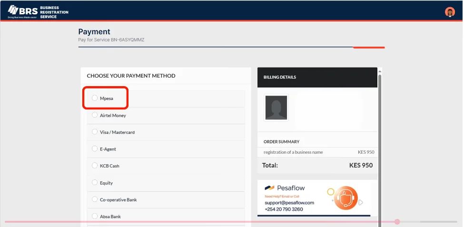Choose Co-operative Bank payment method

94,199
